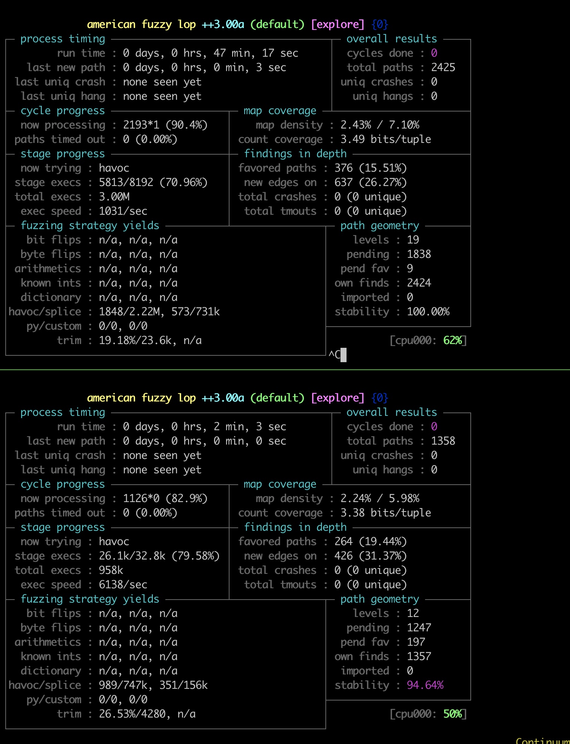Select map density 2.43% / 7.10%
This screenshot has height=744, width=570.
pos(380,125)
